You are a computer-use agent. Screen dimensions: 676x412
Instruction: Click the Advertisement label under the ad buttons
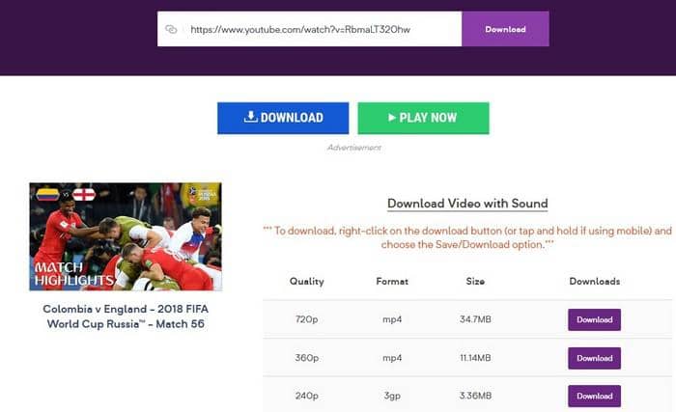pos(354,148)
